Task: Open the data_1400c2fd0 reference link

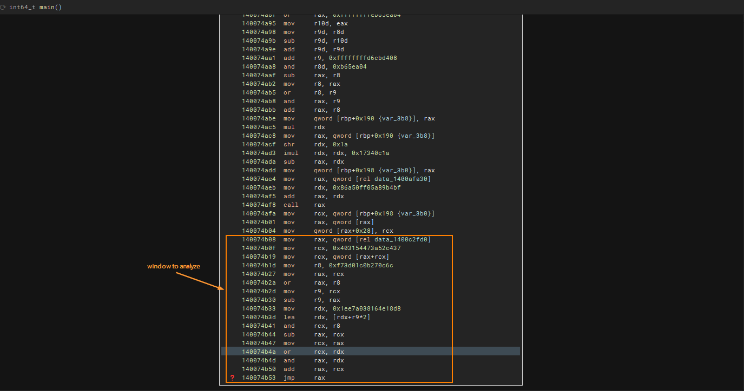Action: click(403, 239)
